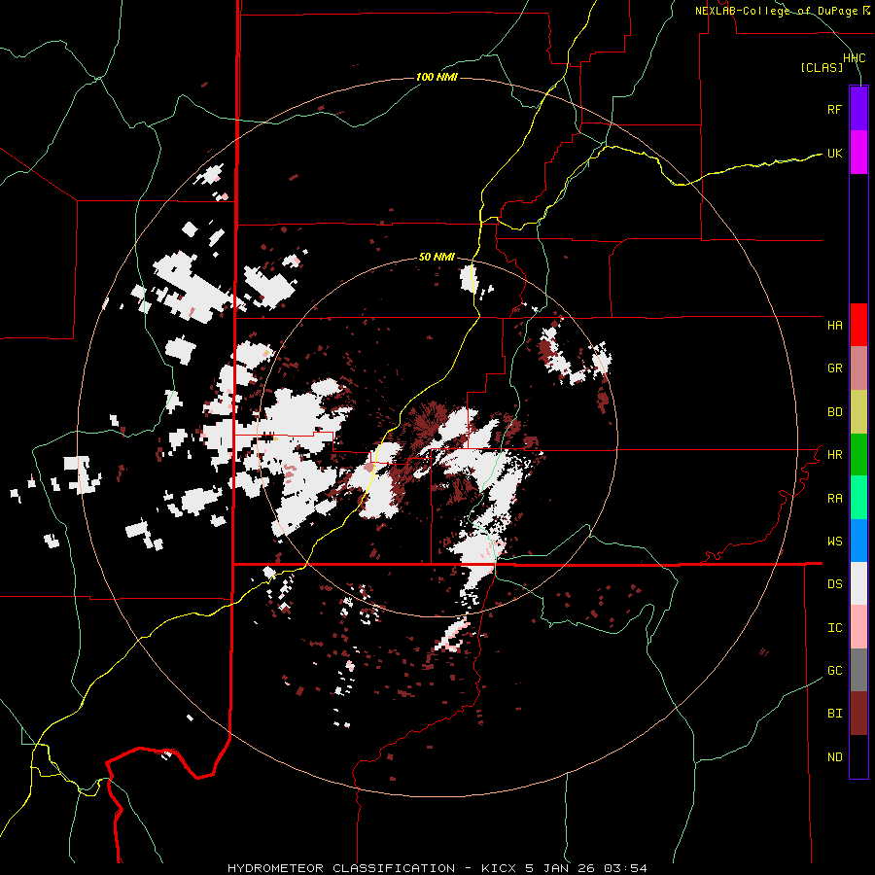Click the light pink IC legend swatch

point(858,627)
